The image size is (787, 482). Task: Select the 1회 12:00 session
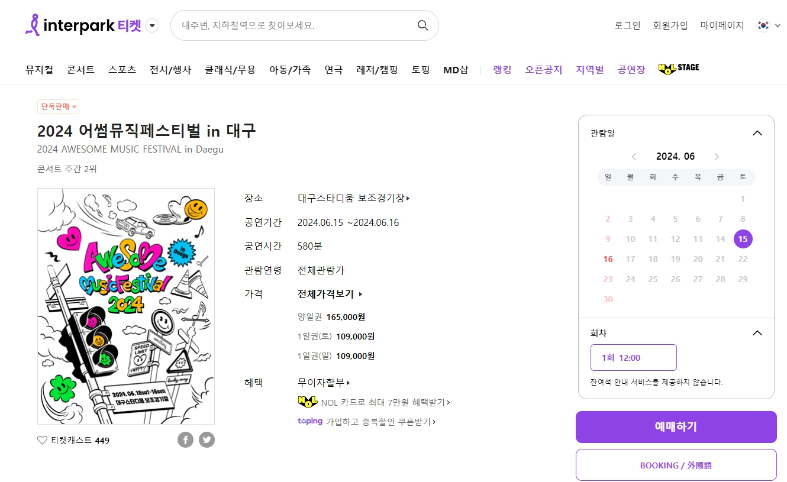[x=633, y=357]
